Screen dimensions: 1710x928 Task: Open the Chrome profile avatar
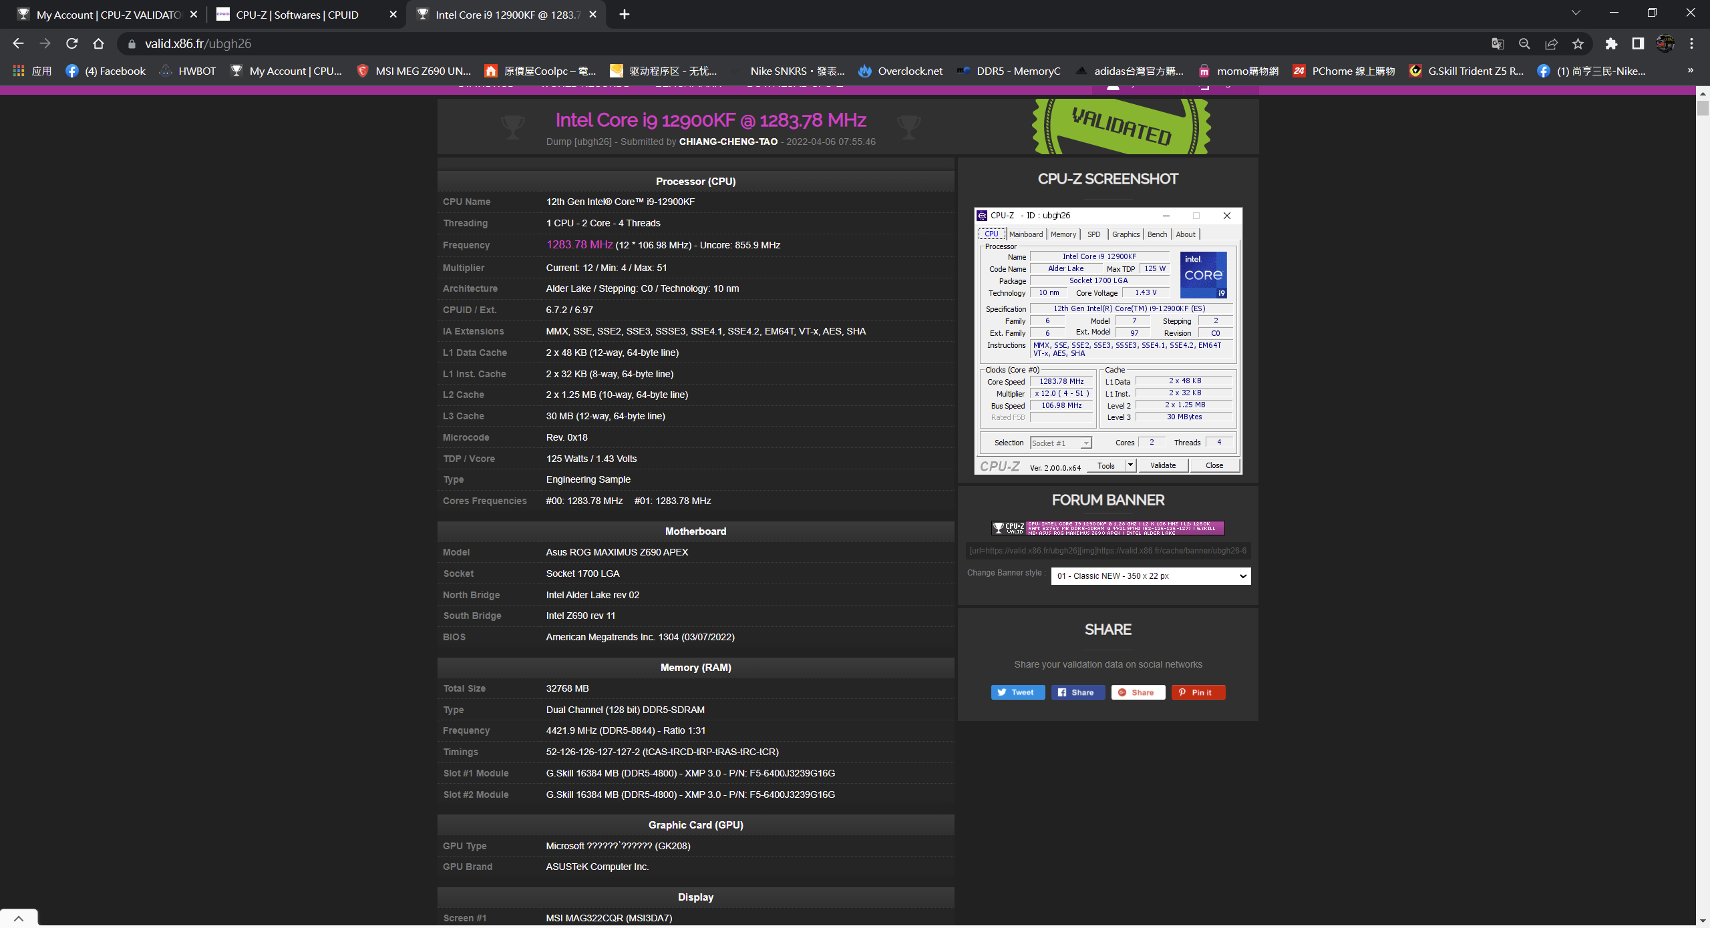tap(1665, 43)
